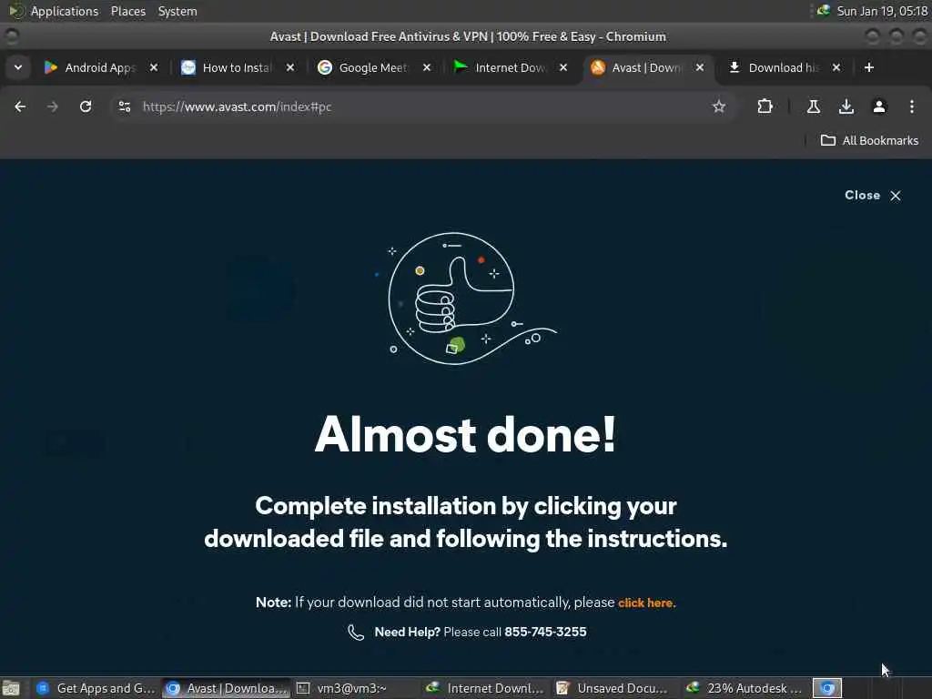Close the Almost done overlay
Image resolution: width=932 pixels, height=699 pixels.
tap(873, 196)
